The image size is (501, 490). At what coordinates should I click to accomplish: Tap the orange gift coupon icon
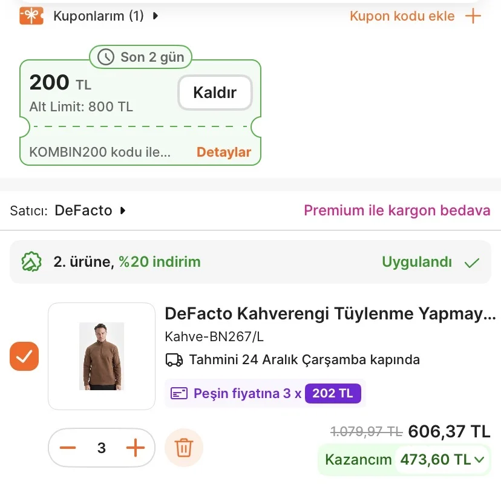pyautogui.click(x=31, y=16)
